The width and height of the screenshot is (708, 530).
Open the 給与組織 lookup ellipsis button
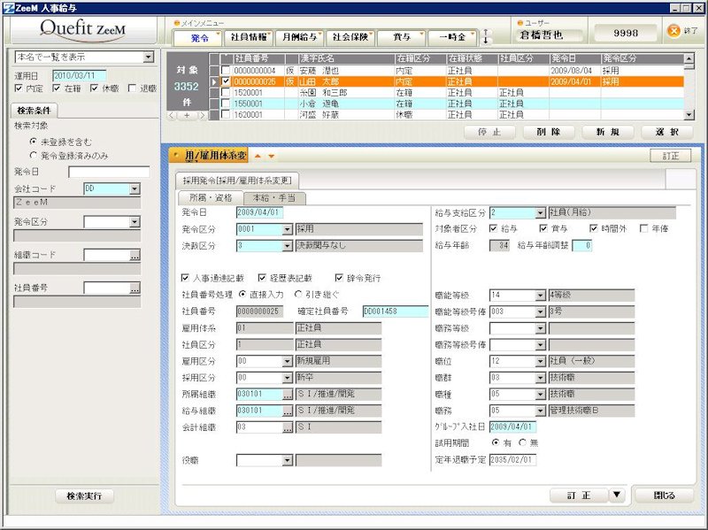pos(288,411)
